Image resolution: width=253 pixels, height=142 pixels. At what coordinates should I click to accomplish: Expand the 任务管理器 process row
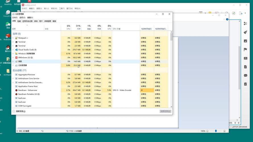coord(13,65)
